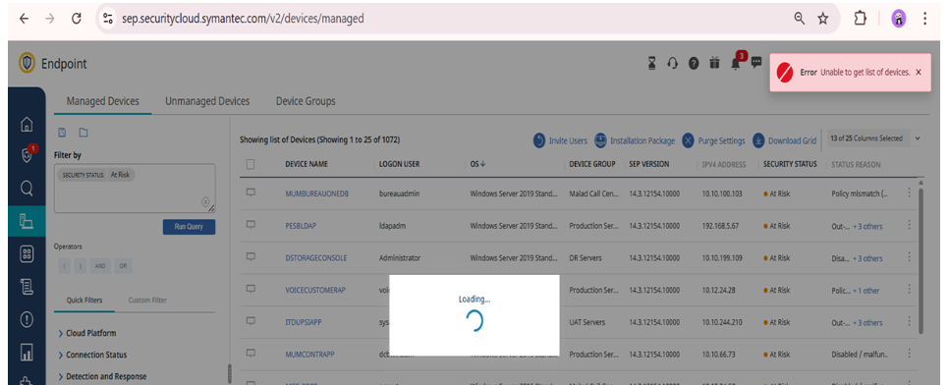The width and height of the screenshot is (950, 385).
Task: Dismiss the error notification with its X
Action: pos(919,72)
